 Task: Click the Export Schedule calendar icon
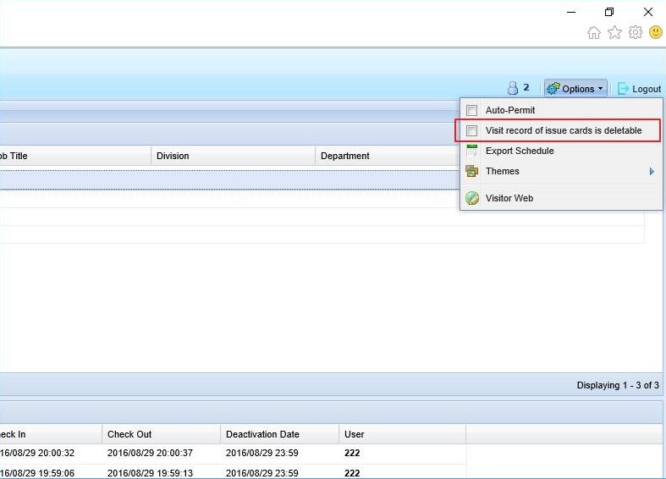click(x=472, y=151)
